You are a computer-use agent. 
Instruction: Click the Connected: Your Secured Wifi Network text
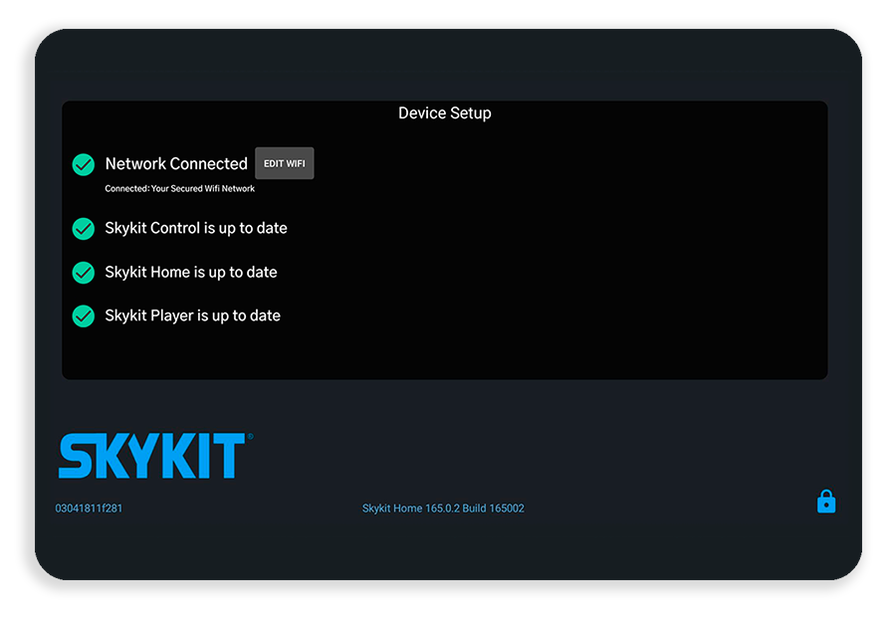coord(179,188)
